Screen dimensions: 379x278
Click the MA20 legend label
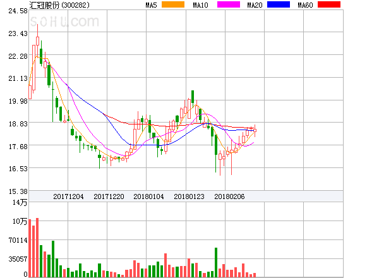[255, 5]
